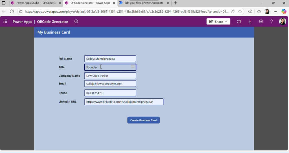Open browser Settings and more ellipsis

point(275,12)
